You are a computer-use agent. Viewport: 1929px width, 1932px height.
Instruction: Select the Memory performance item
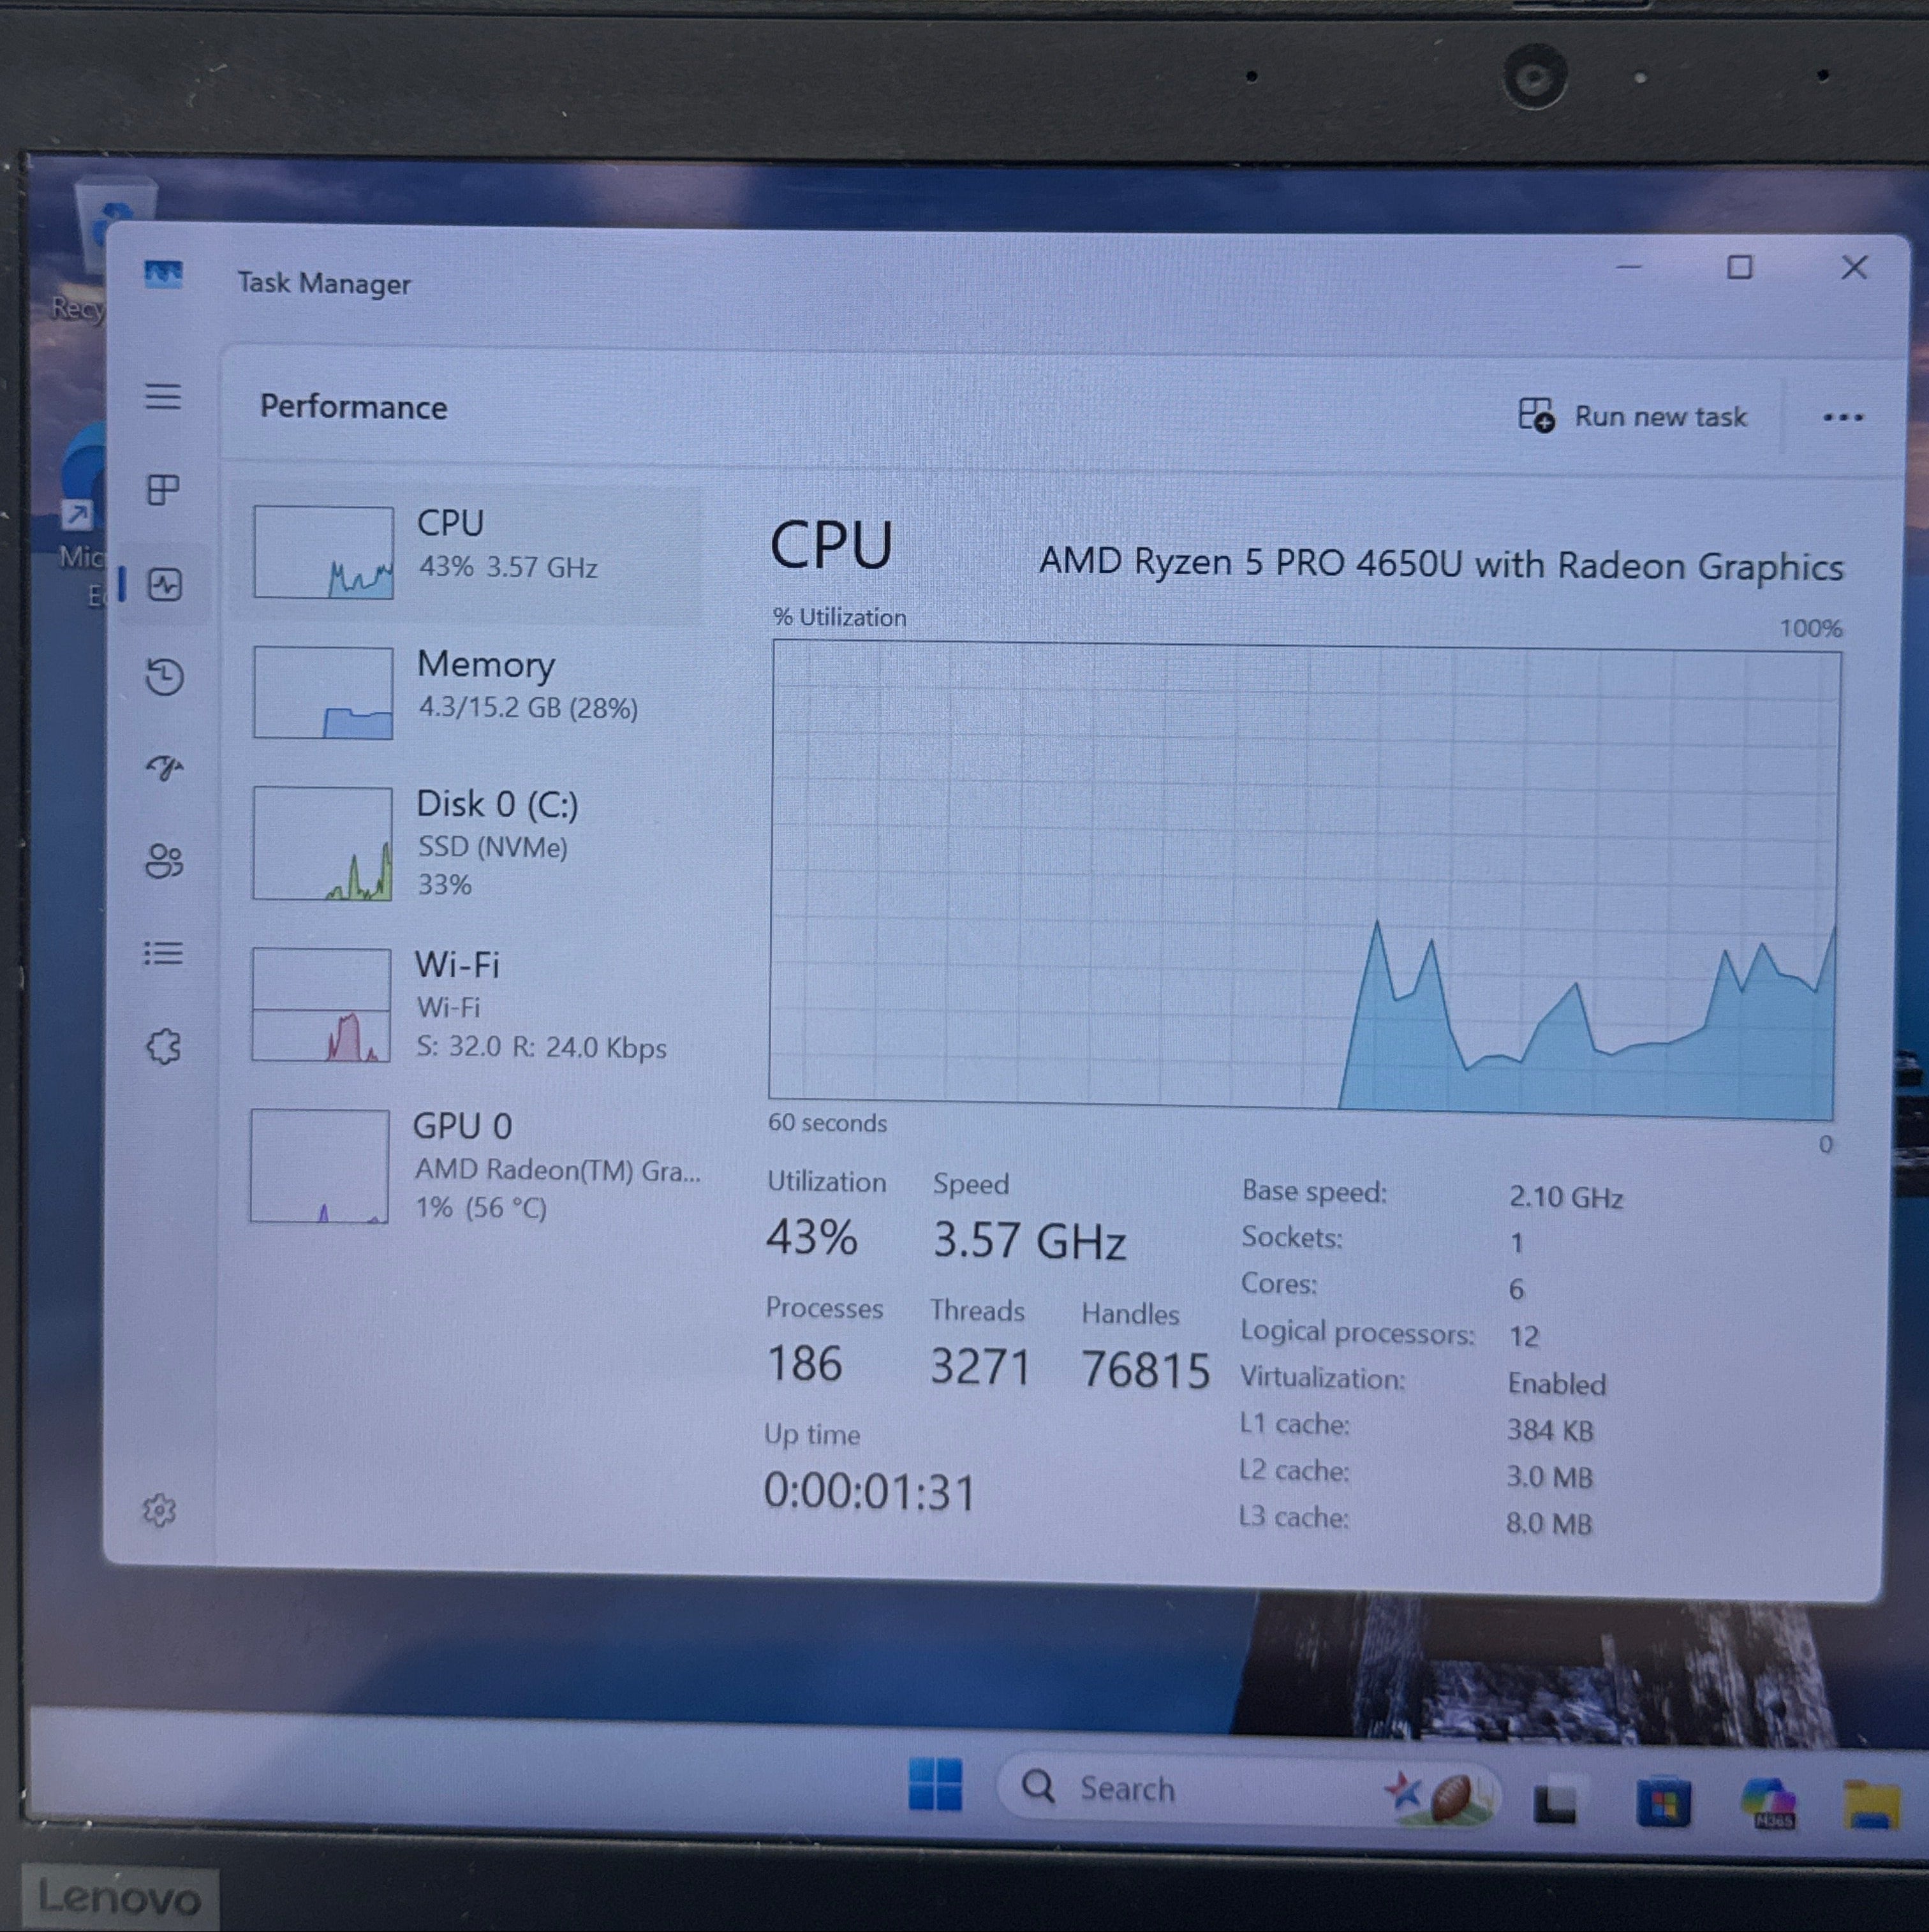coord(466,692)
